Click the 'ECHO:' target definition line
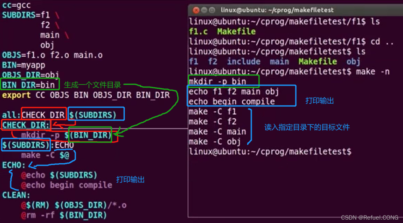 (14, 165)
